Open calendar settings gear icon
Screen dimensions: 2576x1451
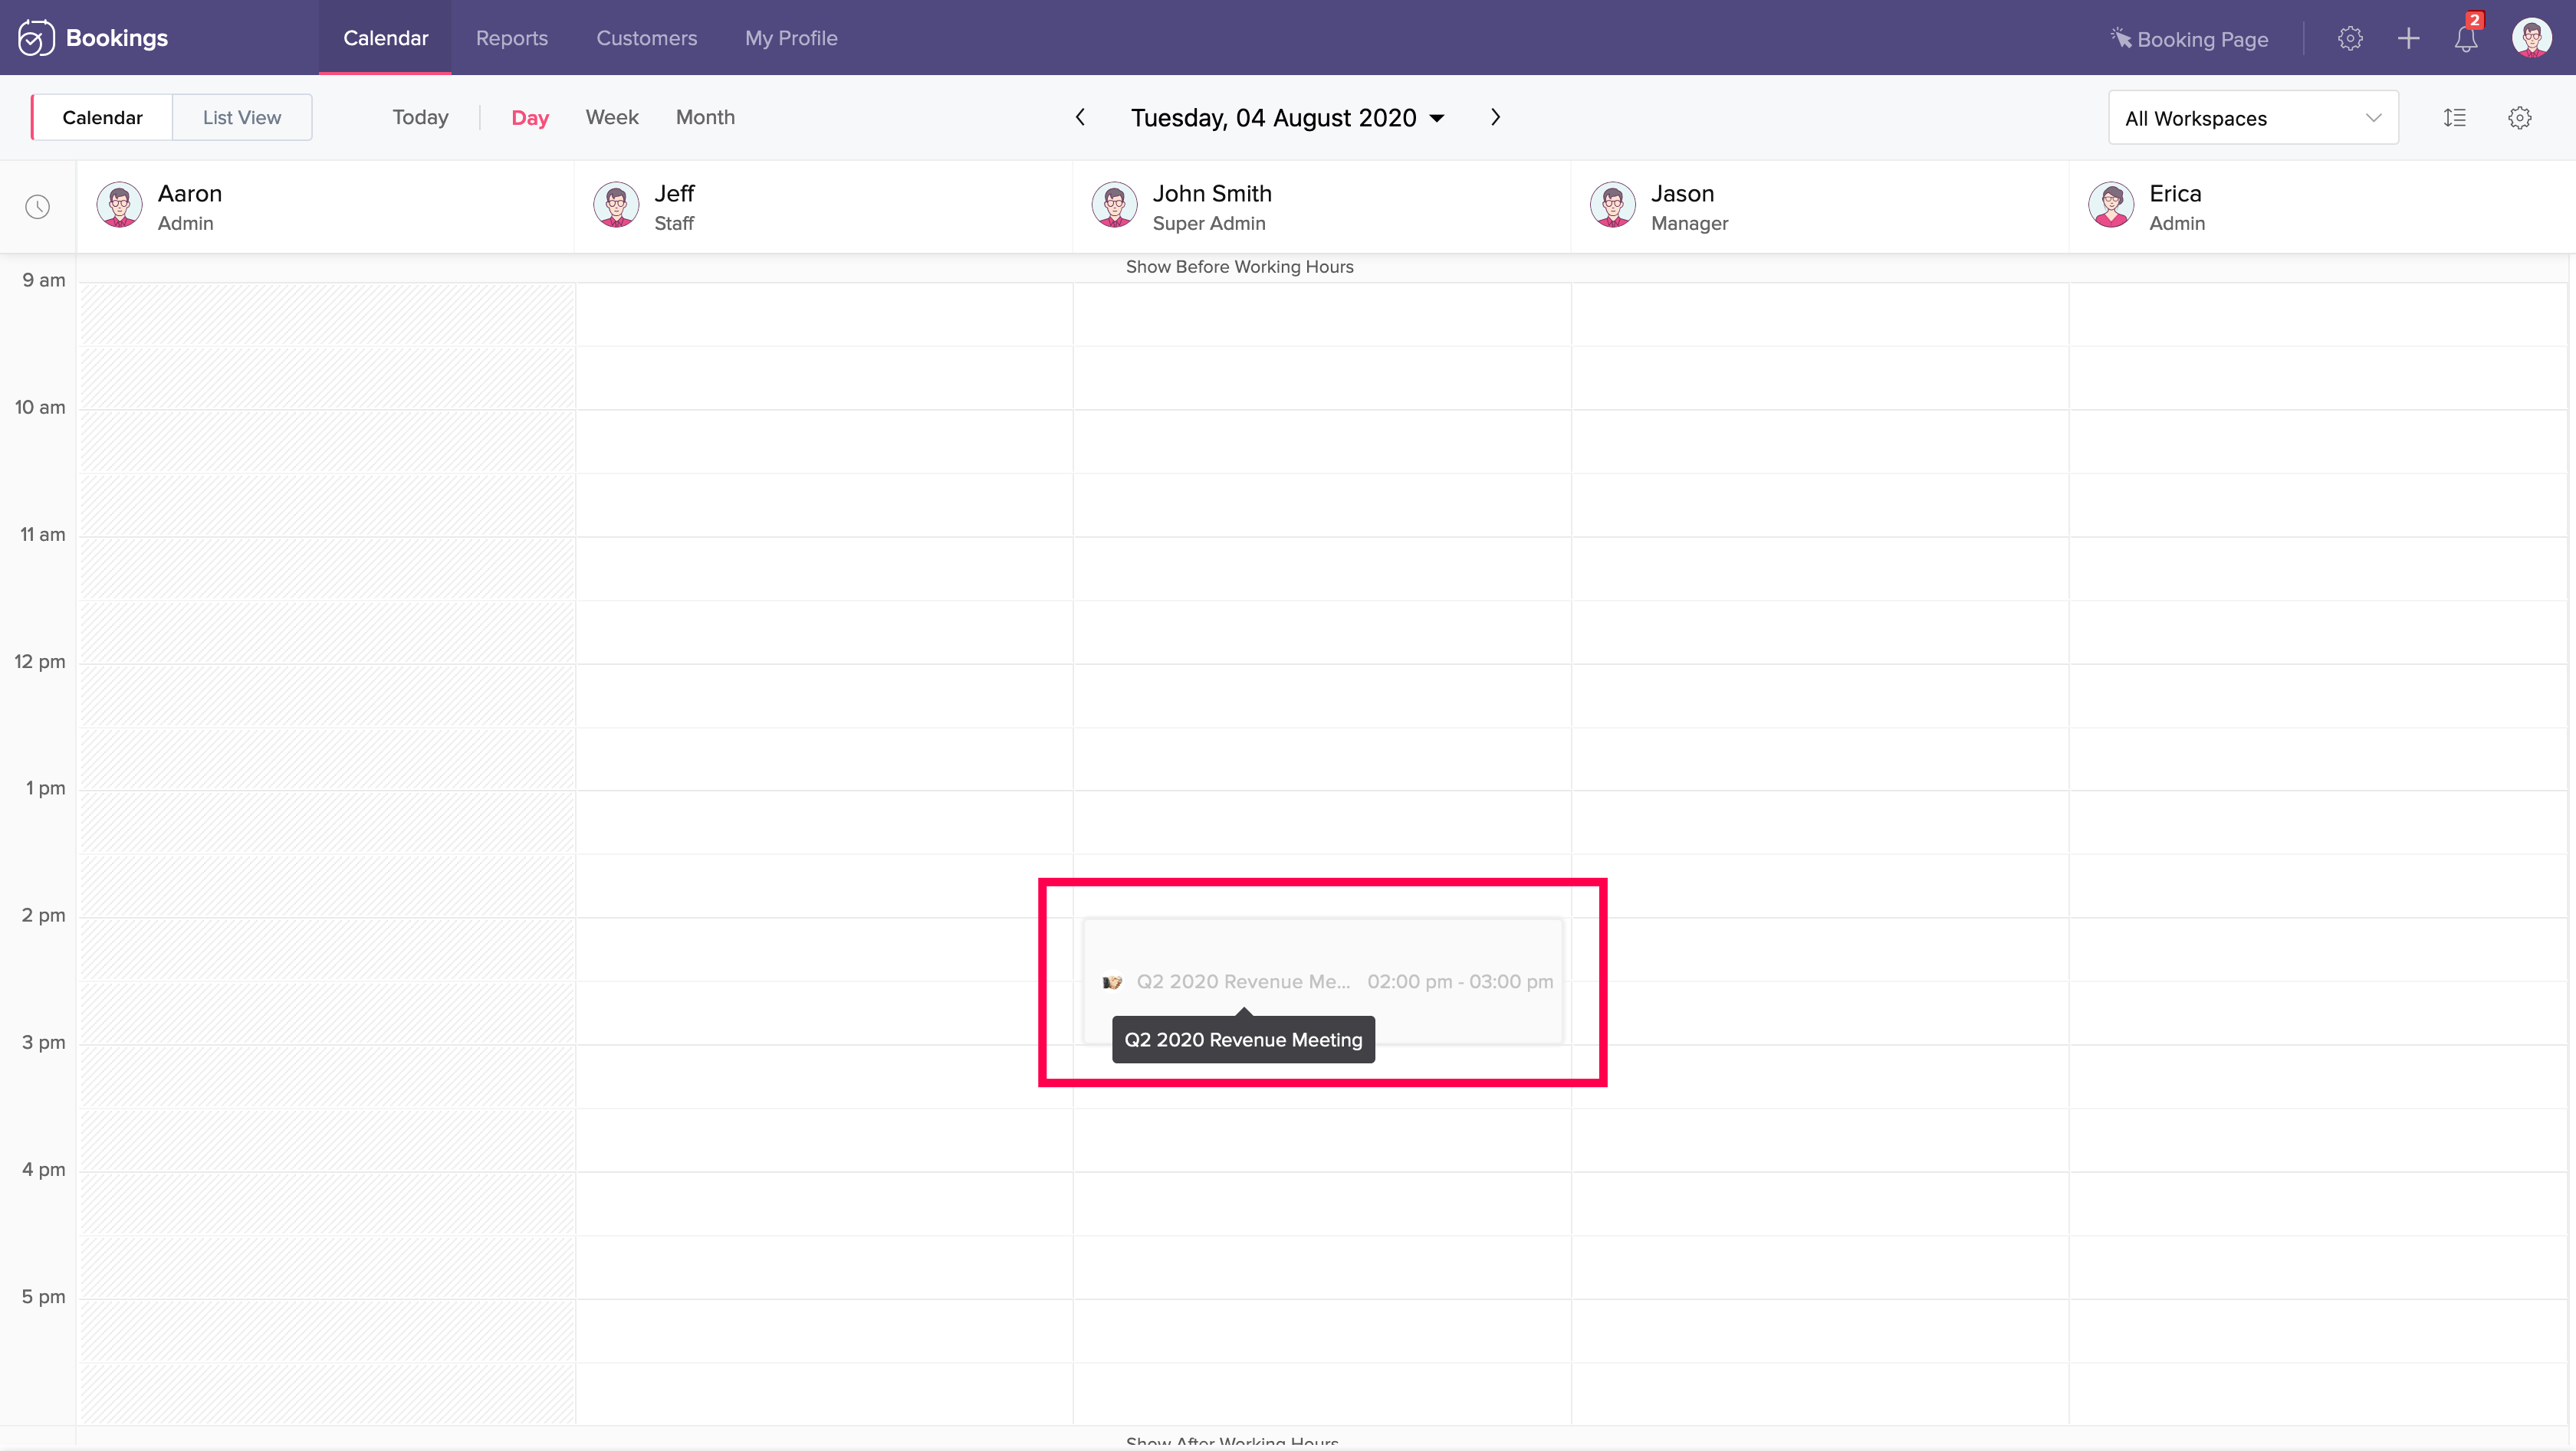pos(2519,118)
